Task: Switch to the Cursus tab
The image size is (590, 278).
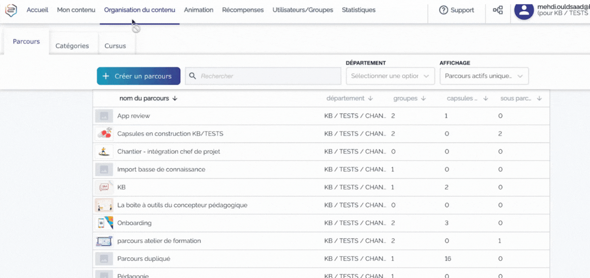Action: point(115,46)
